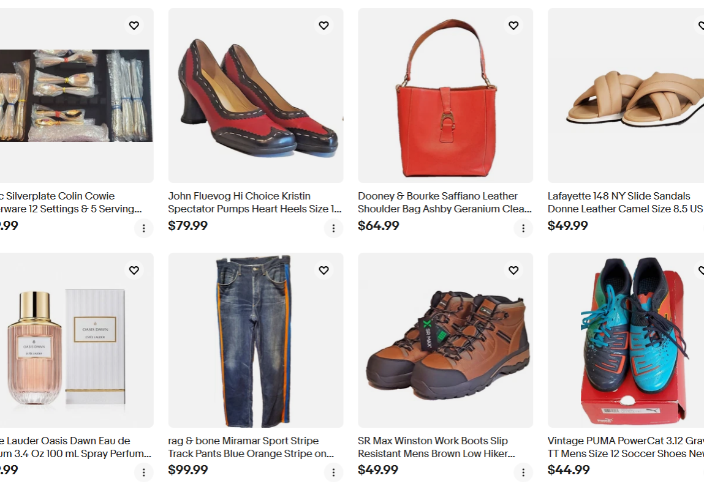704x492 pixels.
Task: Click the heart icon on the rag & bone pants
Action: [x=324, y=270]
